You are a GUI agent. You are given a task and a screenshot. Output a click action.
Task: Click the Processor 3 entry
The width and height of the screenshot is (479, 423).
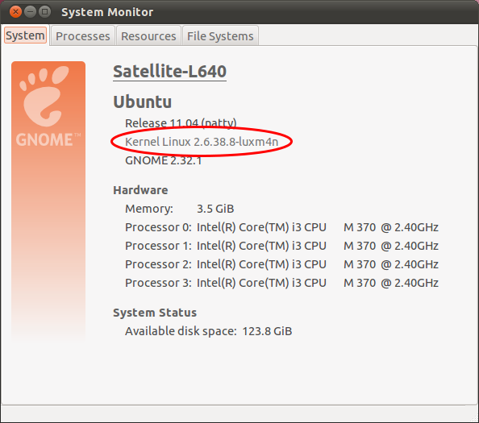point(281,283)
